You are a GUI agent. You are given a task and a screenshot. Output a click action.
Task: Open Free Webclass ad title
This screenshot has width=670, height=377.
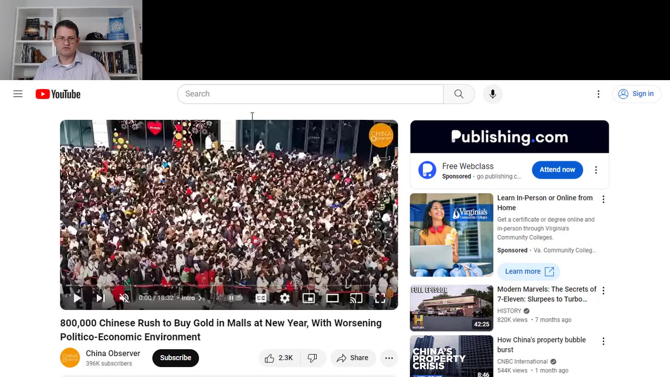[468, 166]
